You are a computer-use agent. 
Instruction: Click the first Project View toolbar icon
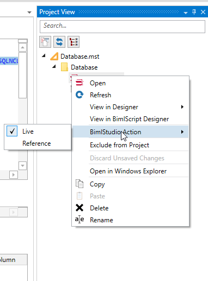click(45, 42)
